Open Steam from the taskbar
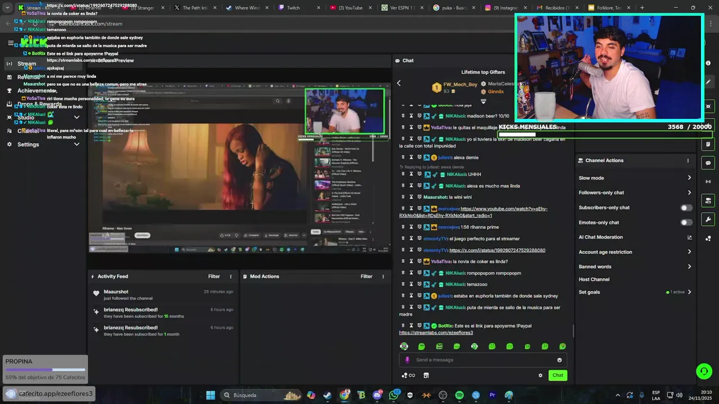The width and height of the screenshot is (719, 404). click(327, 395)
